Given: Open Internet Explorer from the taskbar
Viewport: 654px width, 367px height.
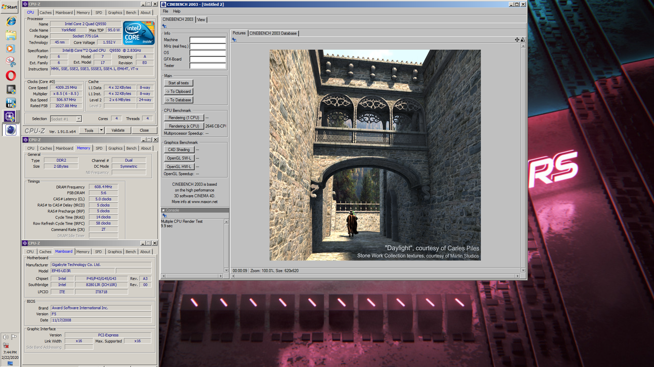Looking at the screenshot, I should point(11,21).
